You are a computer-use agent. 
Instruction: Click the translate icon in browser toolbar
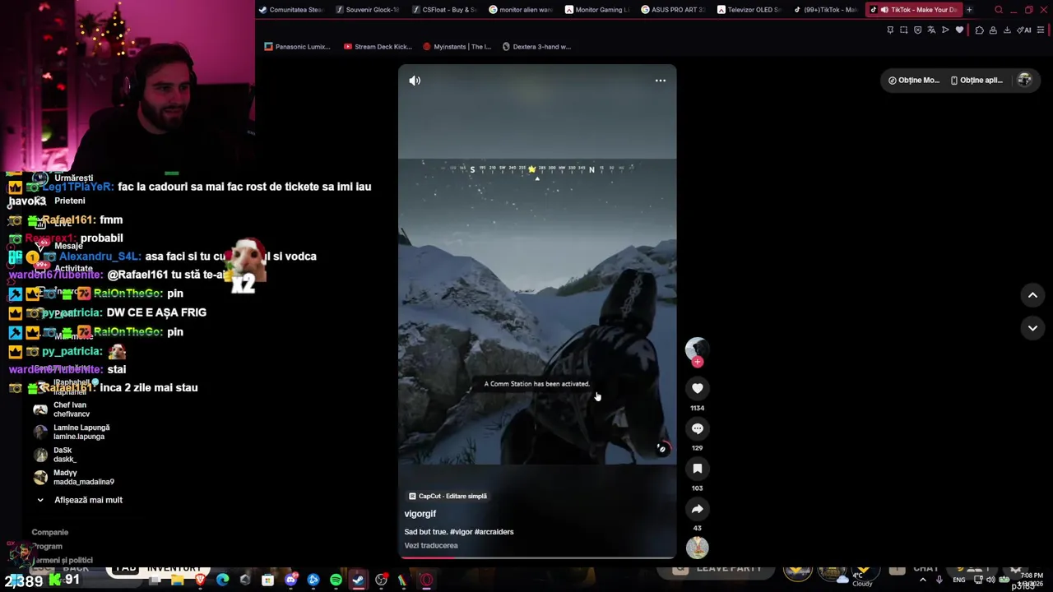click(x=931, y=30)
